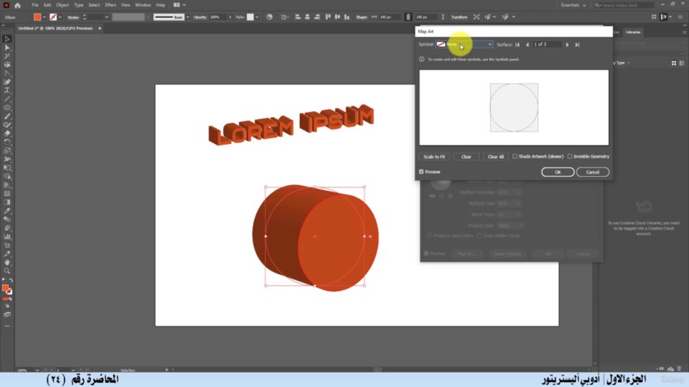Open the Edit Toolbar three-dots menu
689x387 pixels.
click(7, 326)
